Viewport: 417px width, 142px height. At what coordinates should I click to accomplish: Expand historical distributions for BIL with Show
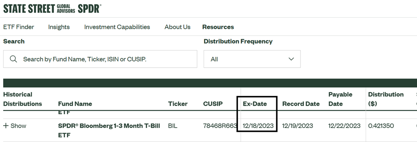click(x=14, y=126)
